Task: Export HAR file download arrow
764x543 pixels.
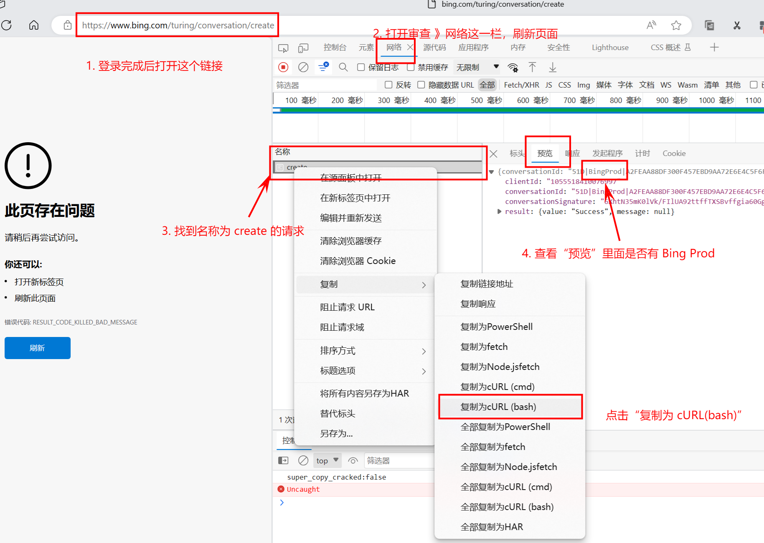Action: coord(553,67)
